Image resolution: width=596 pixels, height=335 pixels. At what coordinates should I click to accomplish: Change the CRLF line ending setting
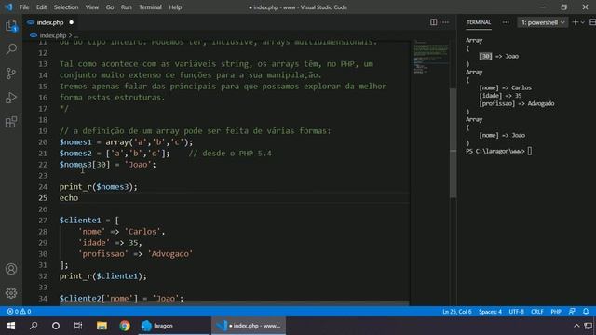click(x=537, y=312)
